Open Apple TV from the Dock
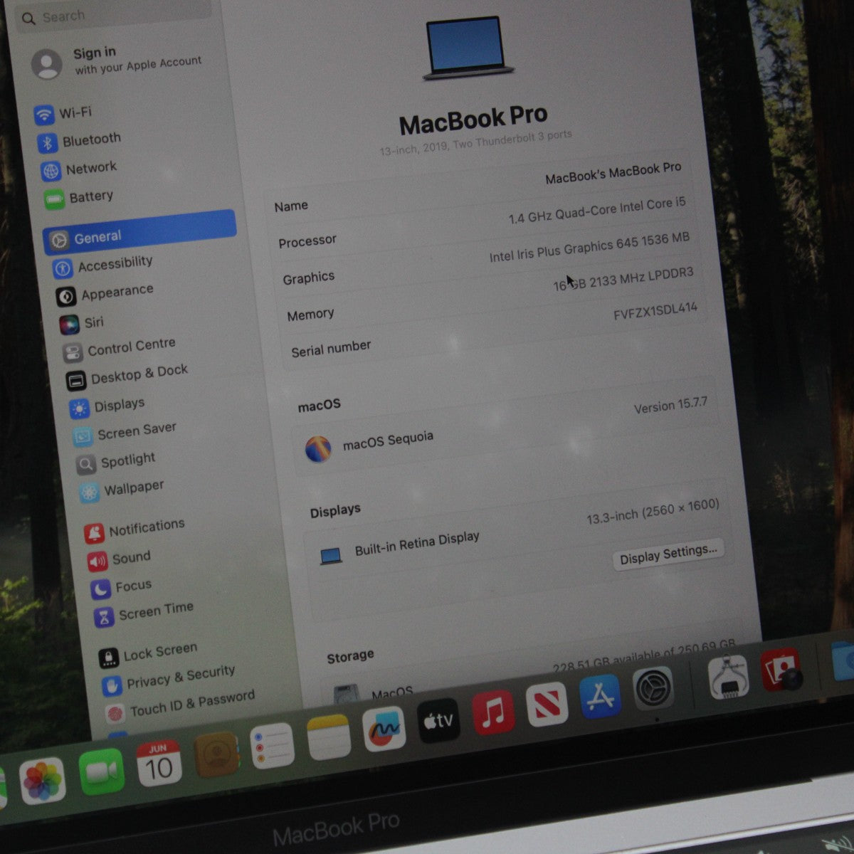This screenshot has height=854, width=854. 438,721
